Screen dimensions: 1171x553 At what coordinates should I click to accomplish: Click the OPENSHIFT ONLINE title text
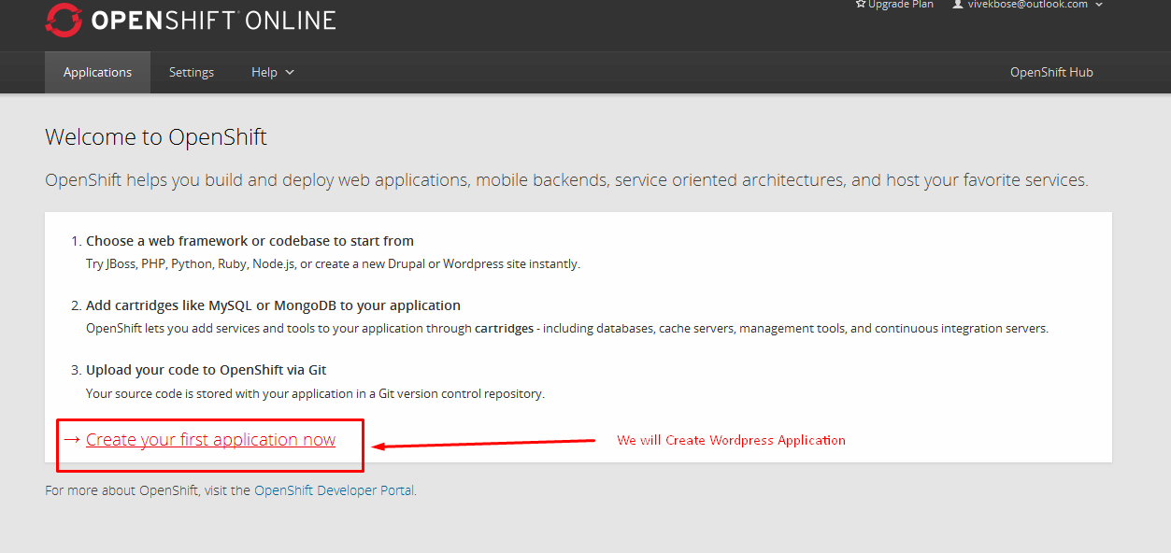[213, 21]
